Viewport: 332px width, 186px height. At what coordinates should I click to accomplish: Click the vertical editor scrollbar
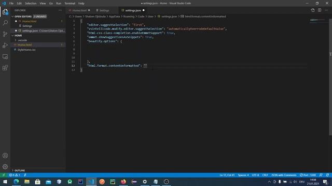point(330,77)
